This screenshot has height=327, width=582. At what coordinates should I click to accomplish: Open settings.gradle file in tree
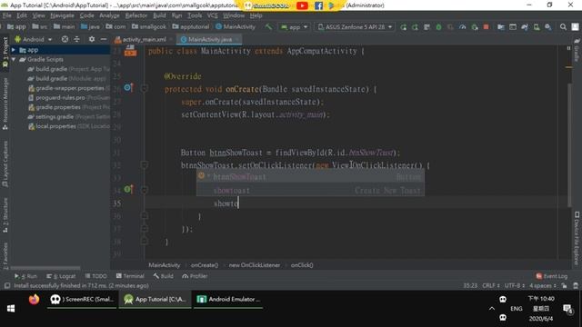pos(69,117)
